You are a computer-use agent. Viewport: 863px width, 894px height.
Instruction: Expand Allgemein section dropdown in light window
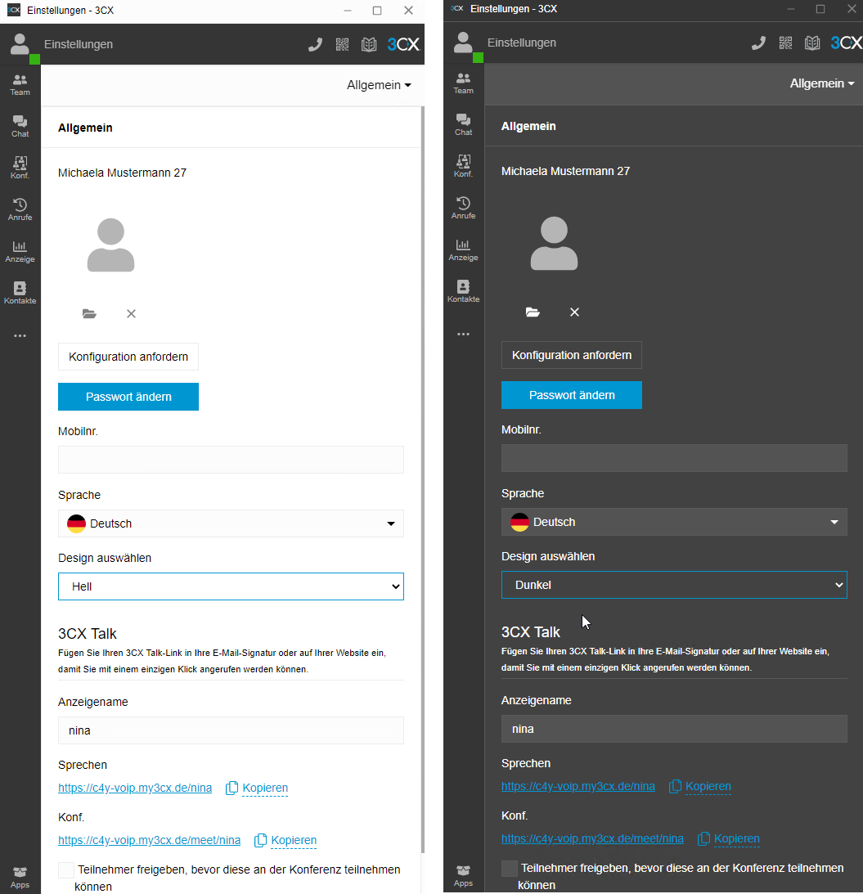click(379, 85)
